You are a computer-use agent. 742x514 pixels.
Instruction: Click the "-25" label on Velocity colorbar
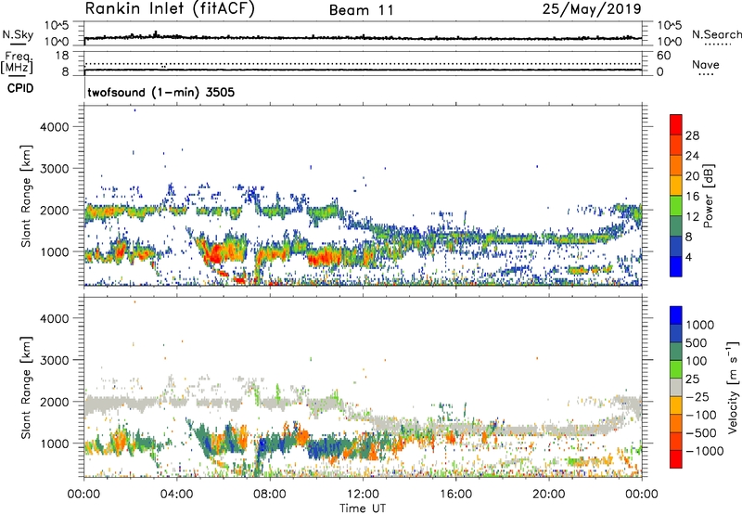tap(697, 396)
